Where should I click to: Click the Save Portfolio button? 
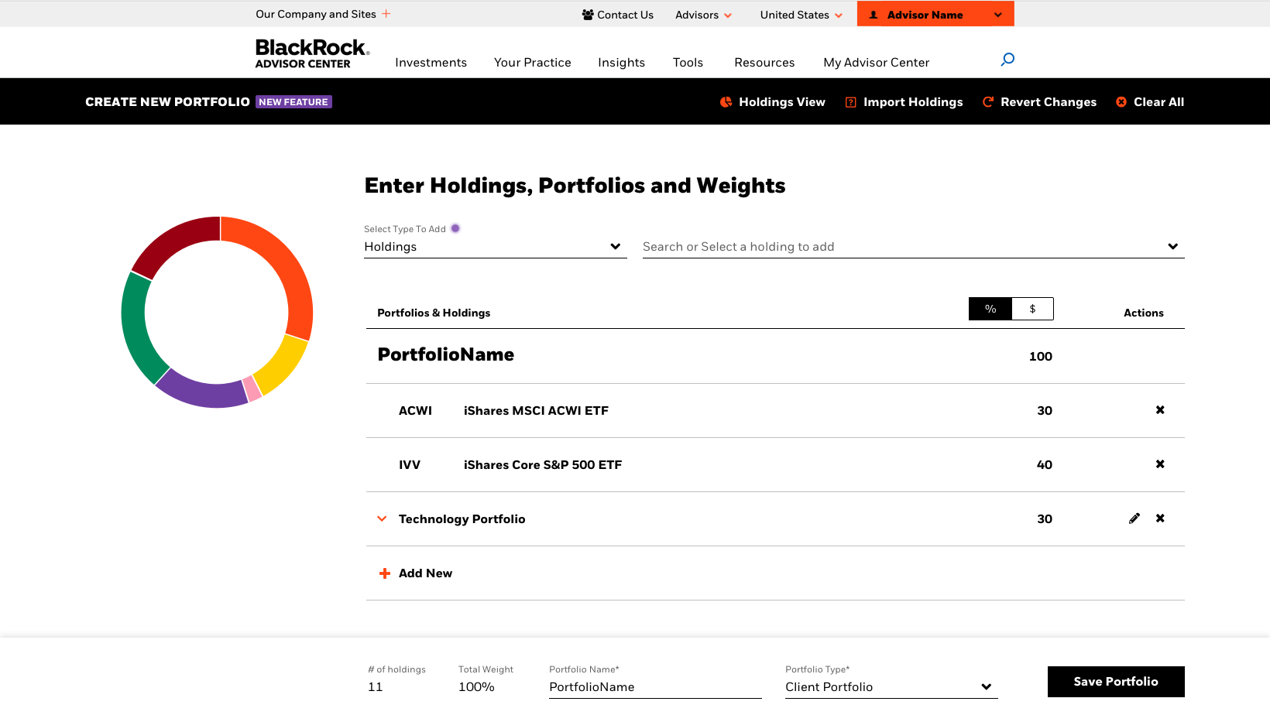(1116, 682)
